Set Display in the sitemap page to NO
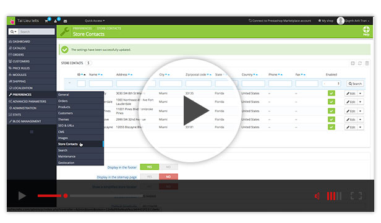The width and height of the screenshot is (381, 223). coord(168,177)
